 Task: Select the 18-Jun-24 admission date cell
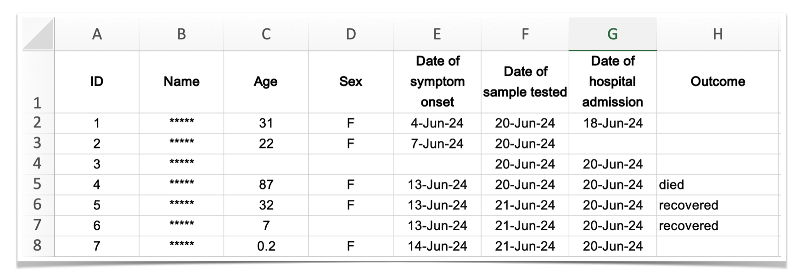pos(612,123)
